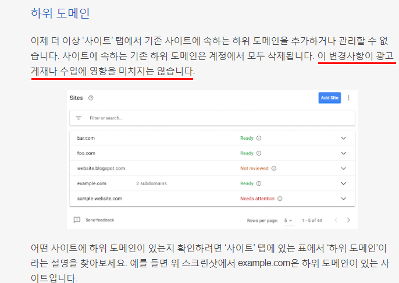Select the example.com site name
399x283 pixels.
pyautogui.click(x=92, y=183)
